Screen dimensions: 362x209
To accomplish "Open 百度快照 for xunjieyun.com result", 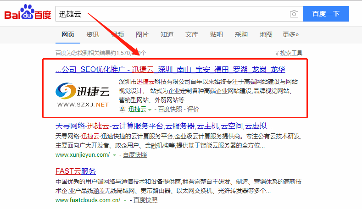I will pos(135,154).
